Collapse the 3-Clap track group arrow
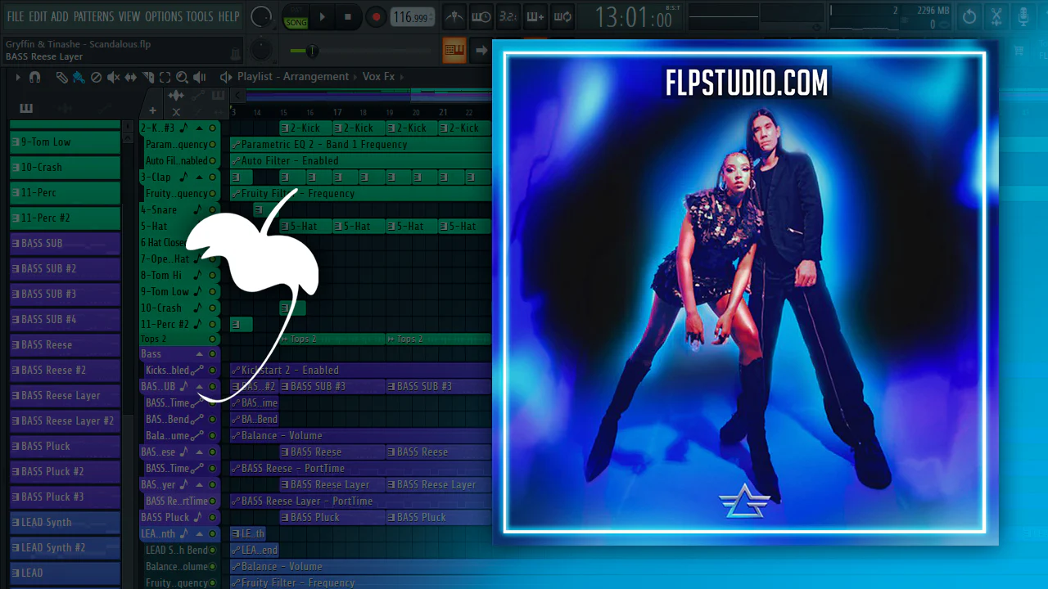The width and height of the screenshot is (1048, 589). 199,177
